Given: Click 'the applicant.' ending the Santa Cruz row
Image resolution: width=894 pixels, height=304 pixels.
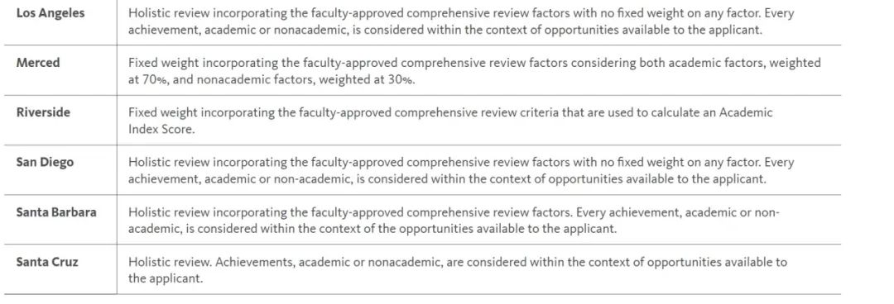Looking at the screenshot, I should [x=166, y=279].
